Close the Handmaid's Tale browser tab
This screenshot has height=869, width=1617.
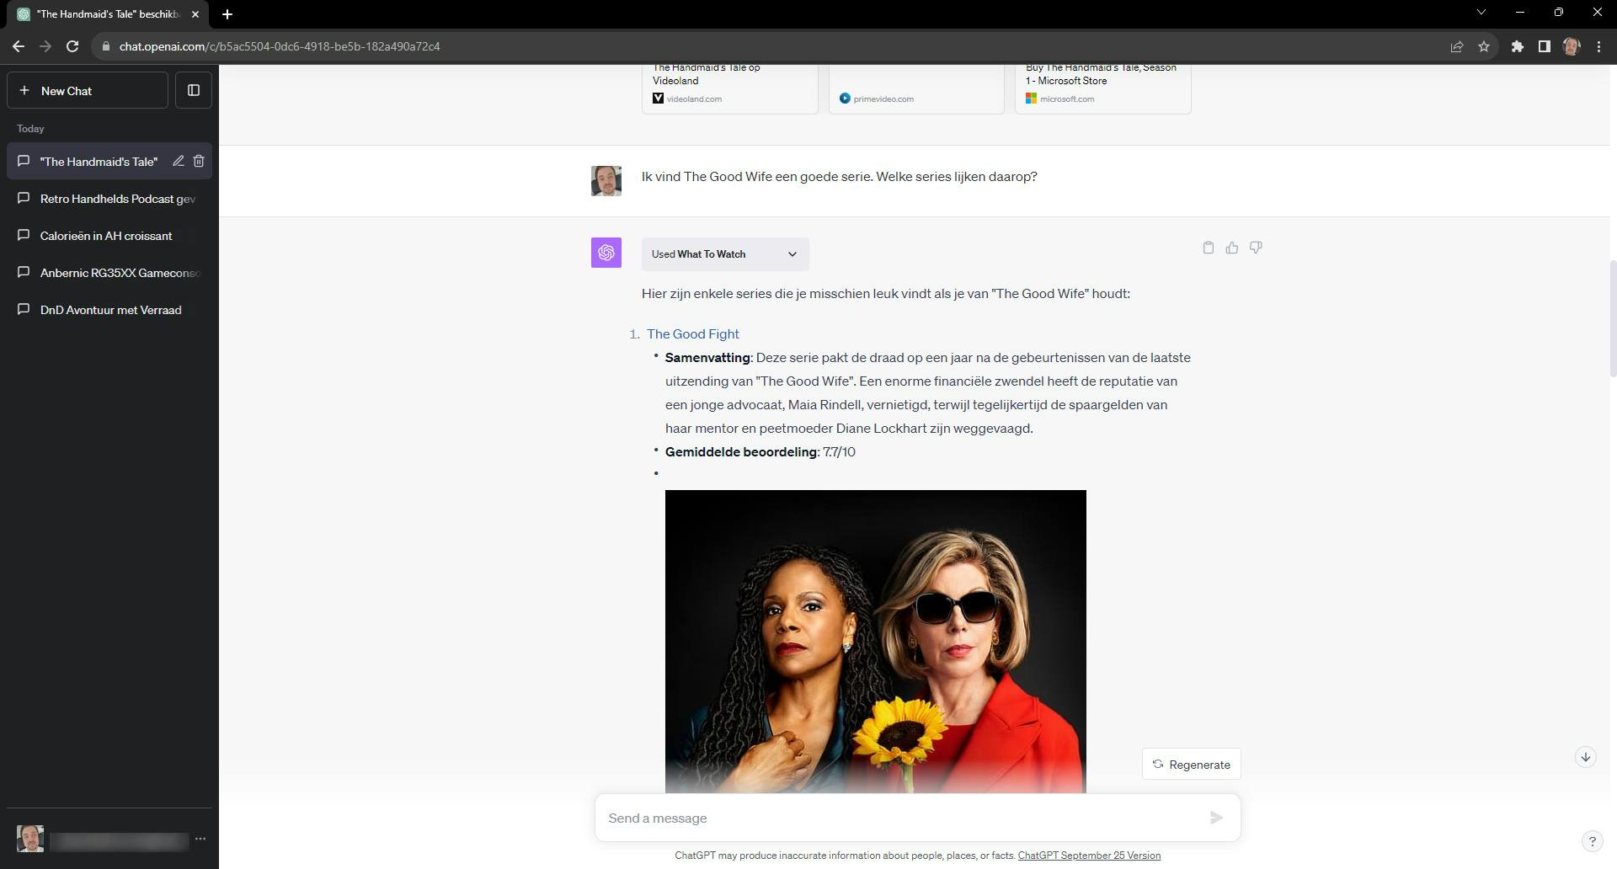tap(195, 14)
